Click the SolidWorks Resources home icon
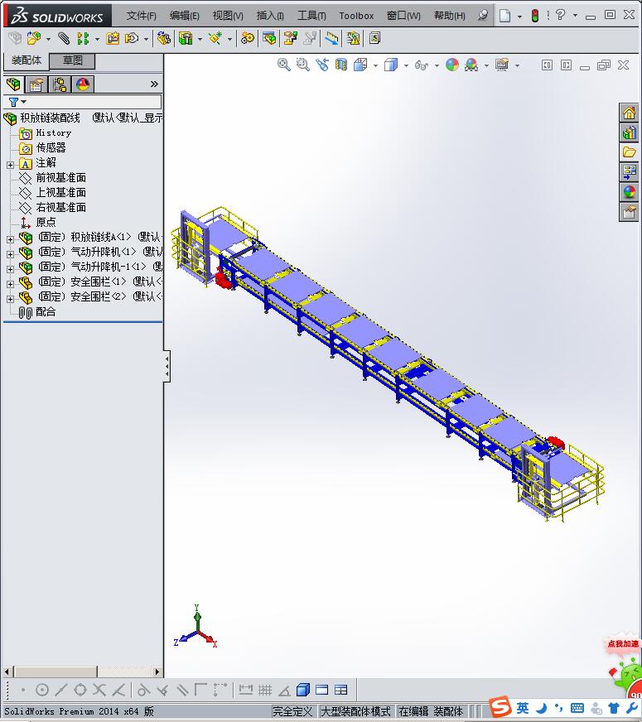 pyautogui.click(x=629, y=113)
